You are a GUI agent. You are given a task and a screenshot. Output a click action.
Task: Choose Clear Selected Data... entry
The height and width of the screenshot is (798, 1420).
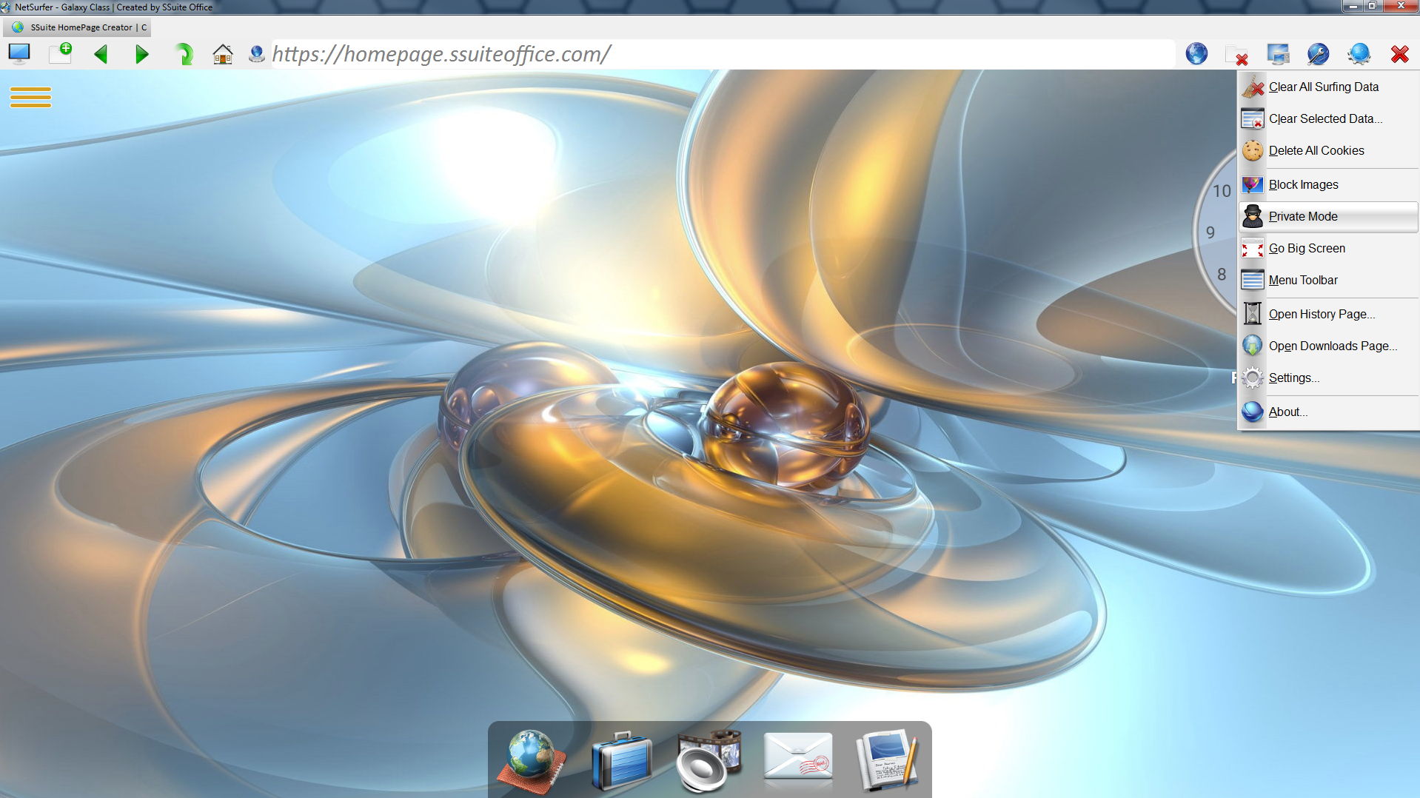tap(1328, 118)
